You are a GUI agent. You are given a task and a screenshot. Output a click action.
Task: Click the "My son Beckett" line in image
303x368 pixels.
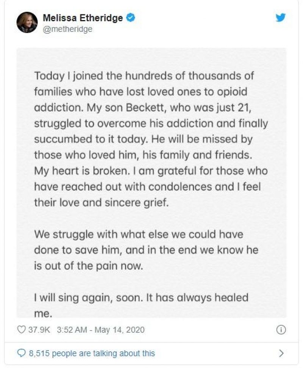(142, 108)
